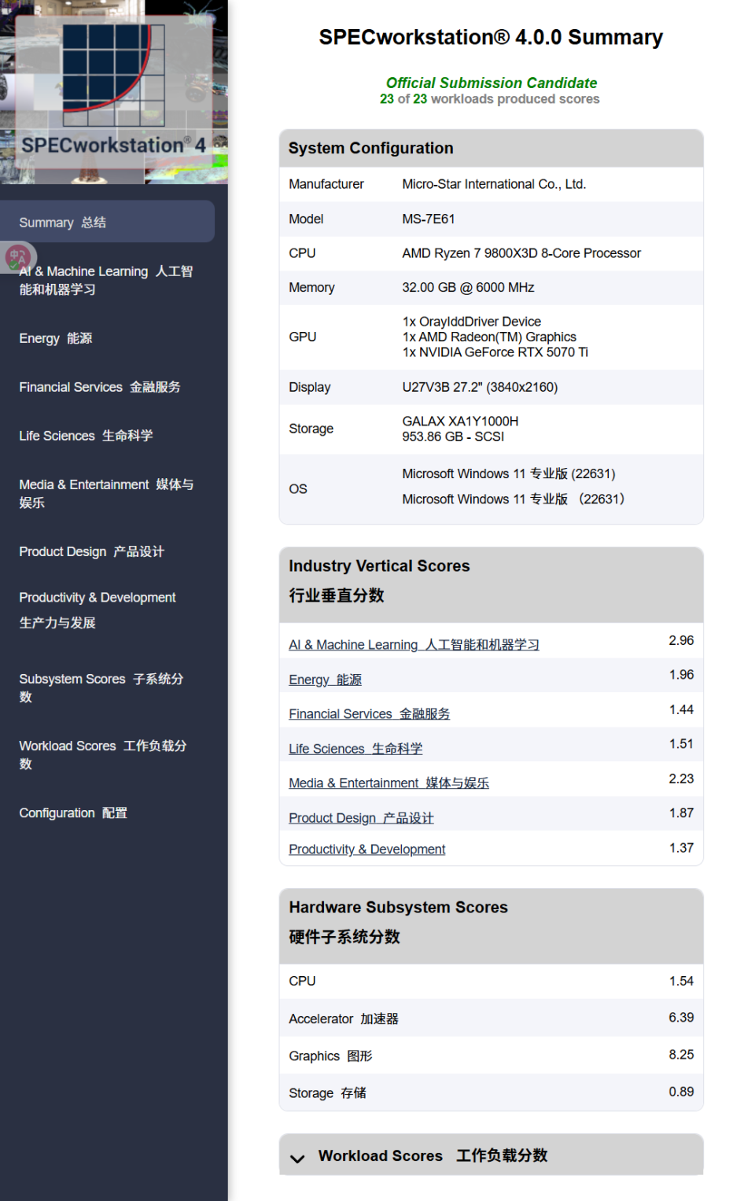Click the red input-method badge icon
This screenshot has height=1201, width=755.
click(x=17, y=257)
